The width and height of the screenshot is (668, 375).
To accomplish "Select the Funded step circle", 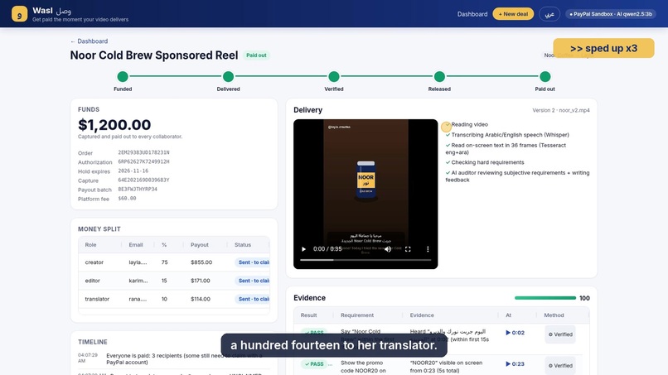I will pyautogui.click(x=123, y=77).
